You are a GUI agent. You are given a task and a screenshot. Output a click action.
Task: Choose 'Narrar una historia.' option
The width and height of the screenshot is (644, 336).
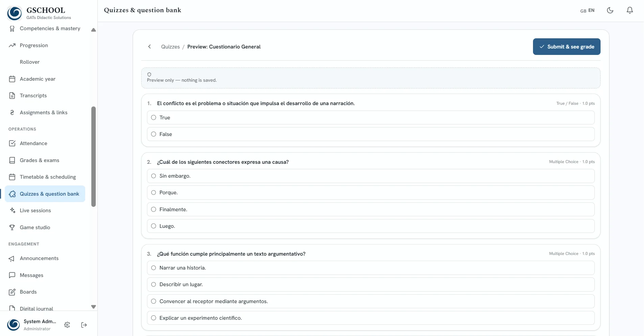point(371,268)
